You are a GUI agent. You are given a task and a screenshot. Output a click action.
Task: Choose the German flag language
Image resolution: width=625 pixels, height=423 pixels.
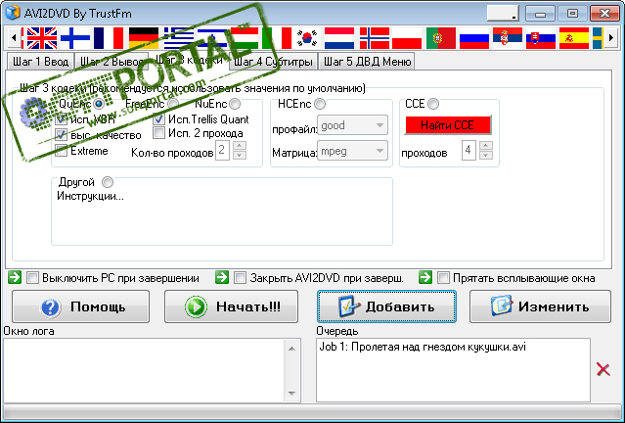coord(144,38)
